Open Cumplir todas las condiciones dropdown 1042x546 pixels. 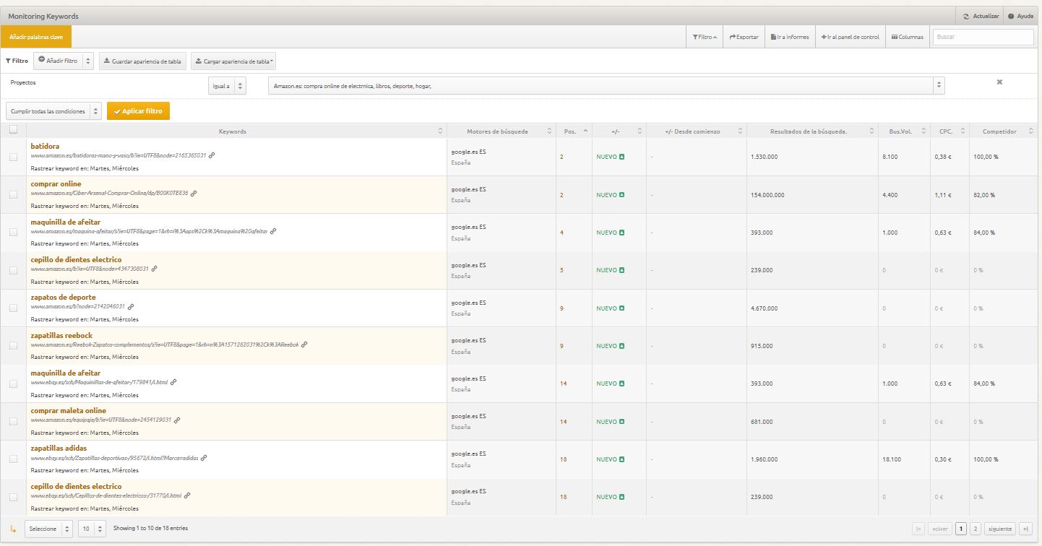click(x=53, y=111)
